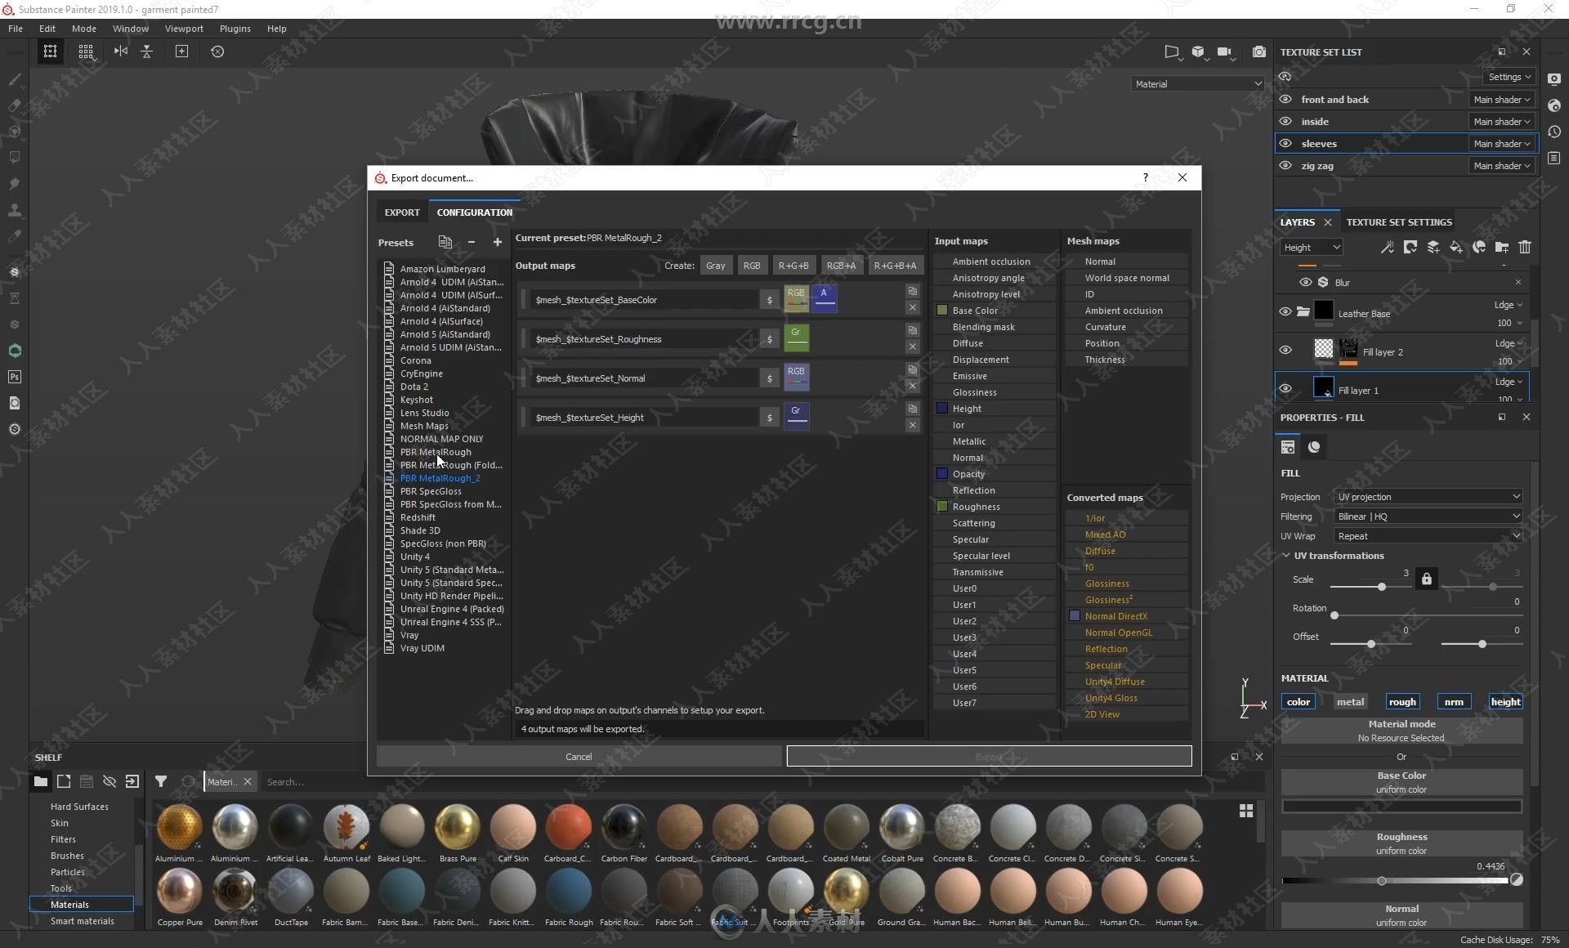Viewport: 1569px width, 948px height.
Task: Select the Paint brush tool in left toolbar
Action: pos(14,79)
